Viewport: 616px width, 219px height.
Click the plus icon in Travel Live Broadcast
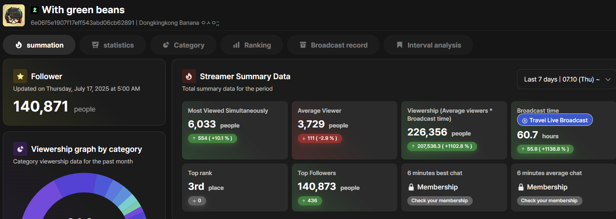point(525,121)
